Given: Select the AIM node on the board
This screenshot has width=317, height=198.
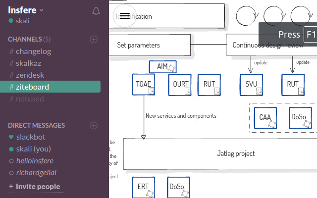Looking at the screenshot, I should (x=163, y=67).
